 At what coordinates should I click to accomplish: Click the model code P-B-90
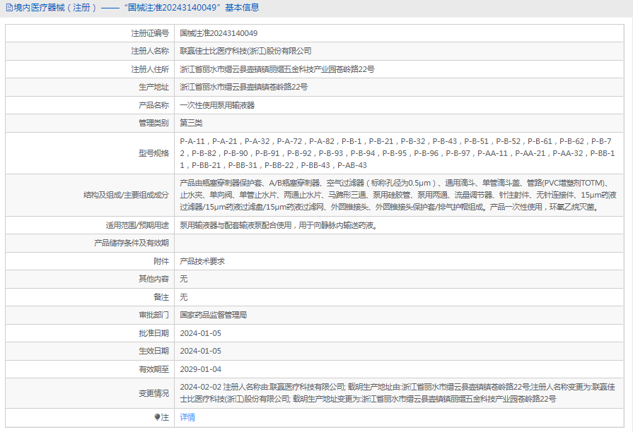tap(236, 153)
